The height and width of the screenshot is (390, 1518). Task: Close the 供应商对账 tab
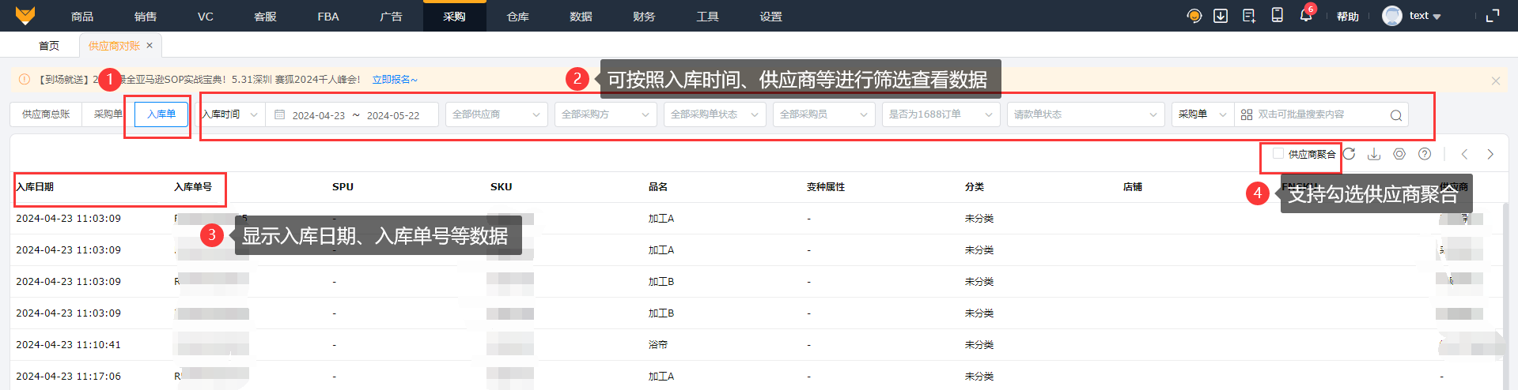click(x=150, y=46)
